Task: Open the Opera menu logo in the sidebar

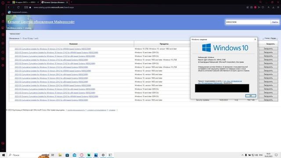Action: [x=3, y=3]
